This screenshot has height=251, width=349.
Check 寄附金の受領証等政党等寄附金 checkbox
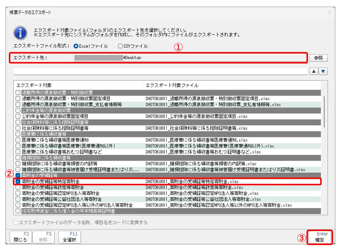click(x=18, y=188)
